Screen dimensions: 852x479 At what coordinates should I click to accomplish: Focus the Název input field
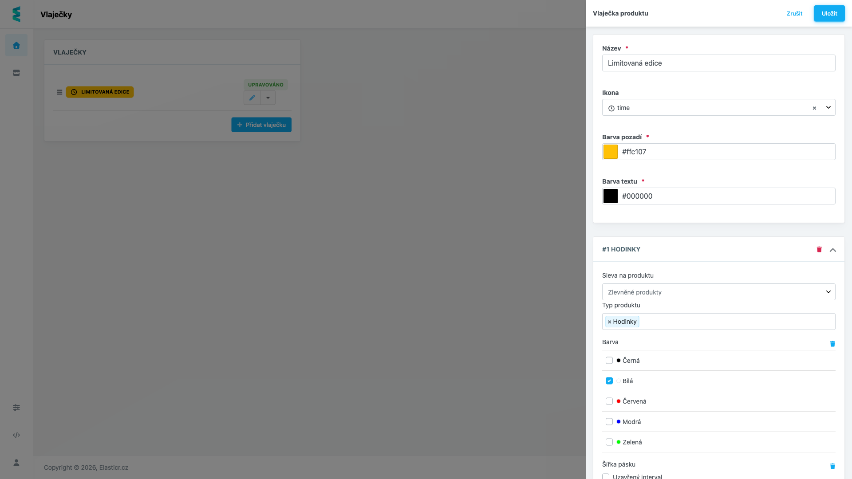[718, 63]
